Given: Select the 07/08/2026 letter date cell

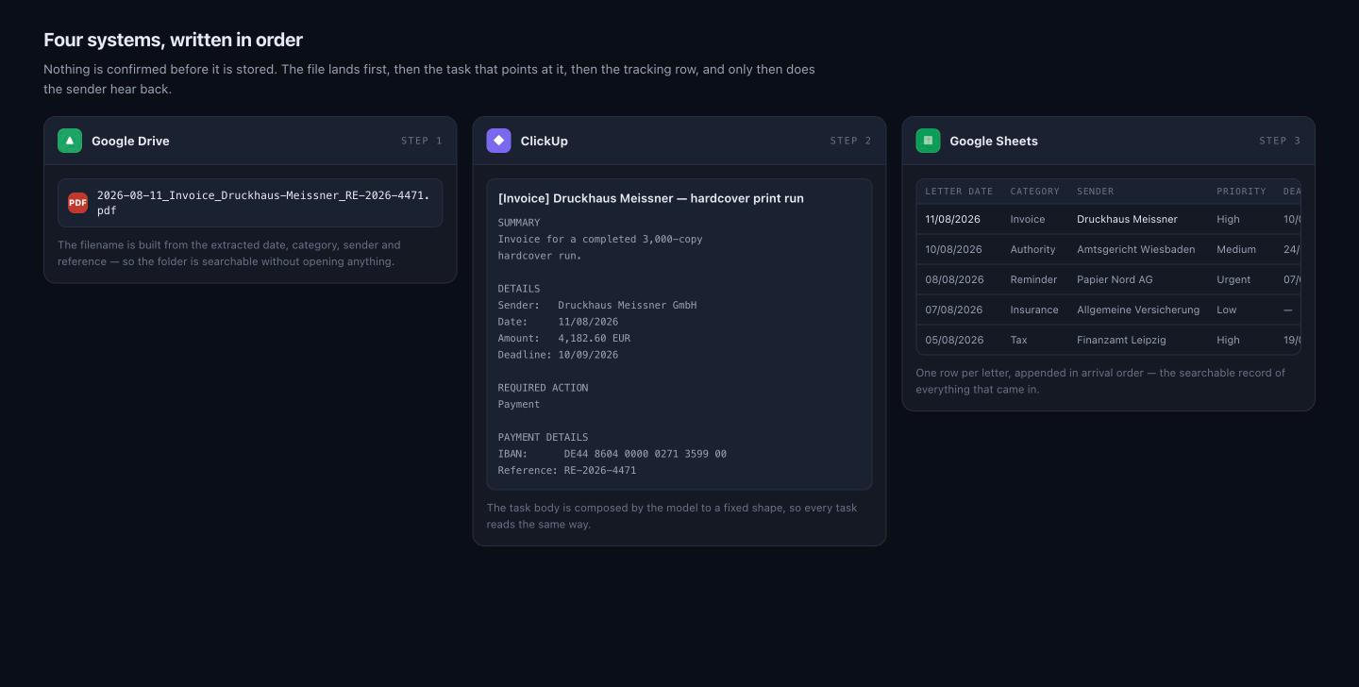Looking at the screenshot, I should coord(953,310).
